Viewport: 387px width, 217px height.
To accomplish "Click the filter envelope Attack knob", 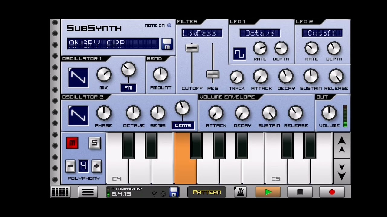I will coord(261,76).
